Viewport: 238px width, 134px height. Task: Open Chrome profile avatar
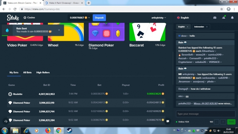(x=228, y=9)
